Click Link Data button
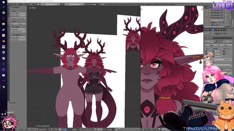 click(18, 29)
